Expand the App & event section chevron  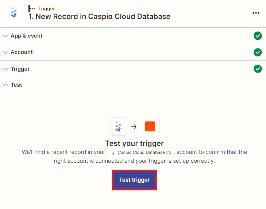coord(5,36)
